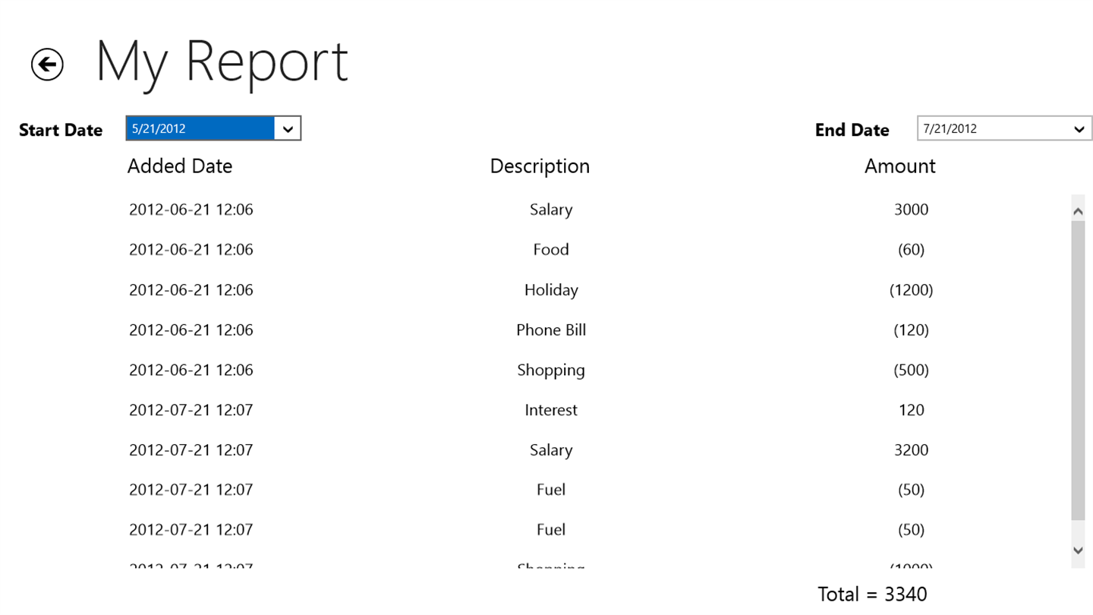The image size is (1093, 615).
Task: Click the back arrow icon
Action: tap(47, 65)
